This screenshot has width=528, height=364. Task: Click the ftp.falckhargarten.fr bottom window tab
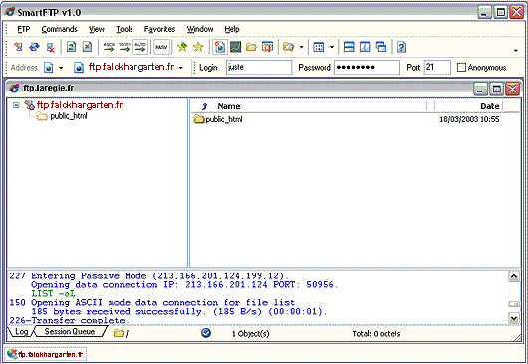click(x=46, y=354)
